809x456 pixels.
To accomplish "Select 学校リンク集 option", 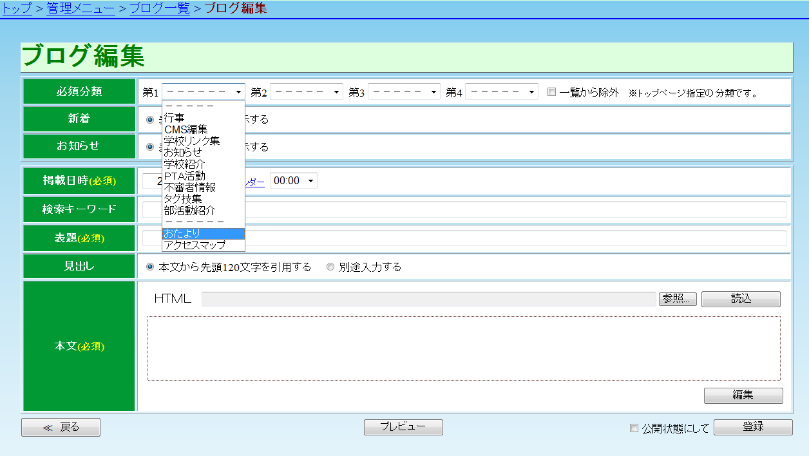I will 204,141.
